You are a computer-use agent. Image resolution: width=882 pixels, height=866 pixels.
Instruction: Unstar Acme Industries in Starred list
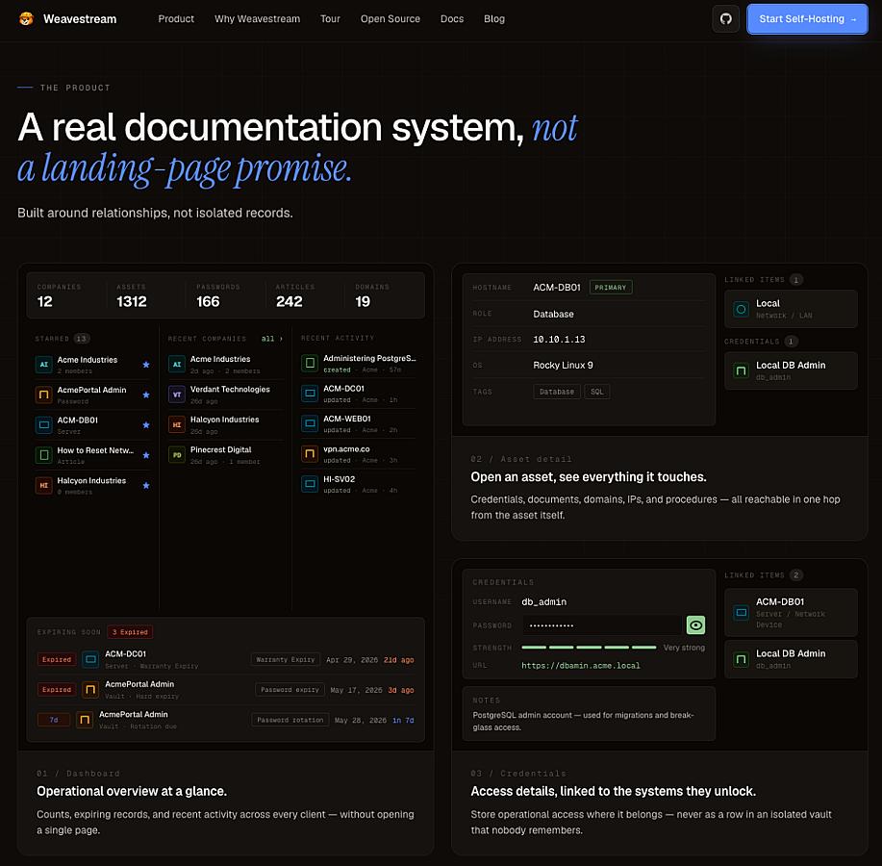coord(146,364)
